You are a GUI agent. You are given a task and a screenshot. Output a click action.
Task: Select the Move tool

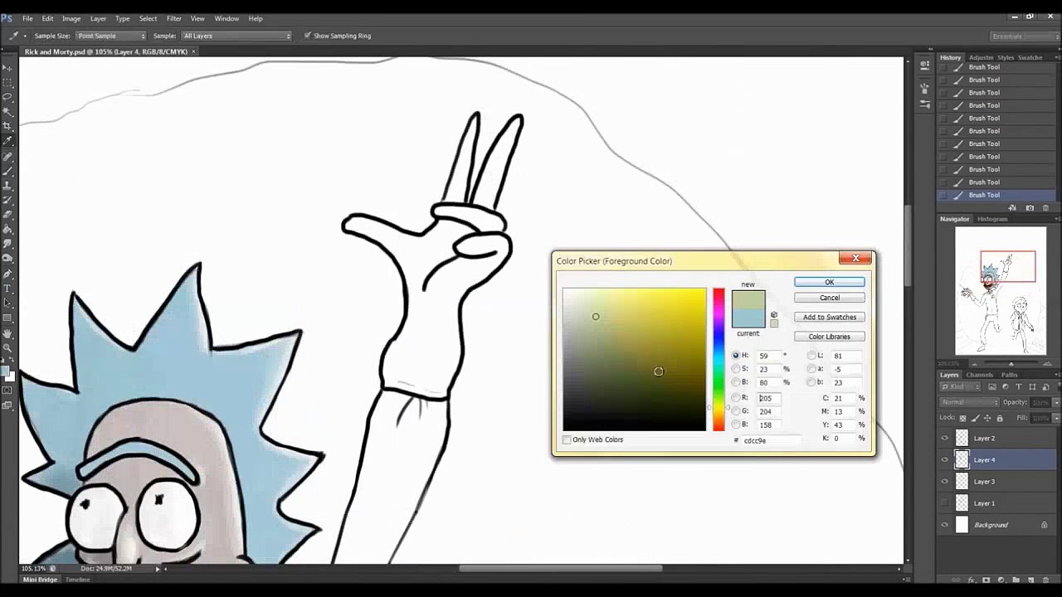pos(7,68)
